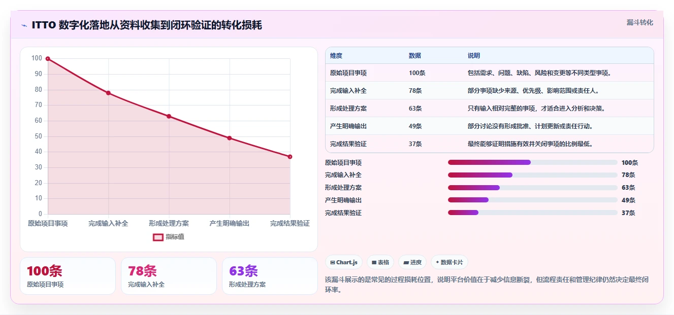Image resolution: width=674 pixels, height=315 pixels.
Task: Click the chart data point at value 37
Action: 290,157
